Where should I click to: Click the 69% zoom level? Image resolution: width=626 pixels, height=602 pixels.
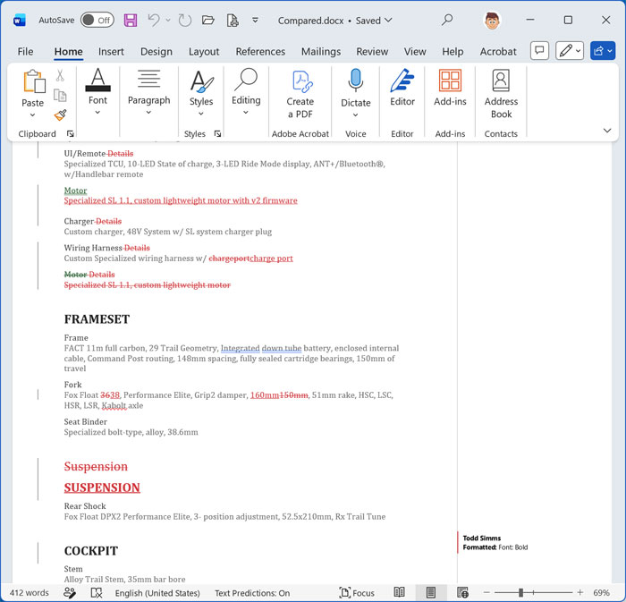click(601, 593)
